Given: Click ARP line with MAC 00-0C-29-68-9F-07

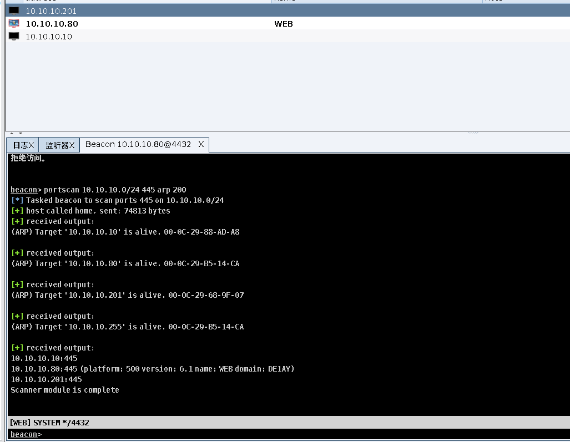Looking at the screenshot, I should [127, 295].
